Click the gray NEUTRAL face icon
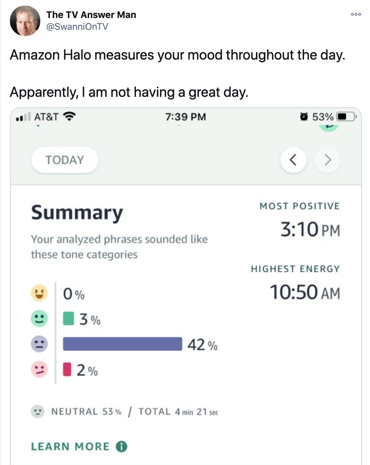This screenshot has height=465, width=370. [x=38, y=412]
